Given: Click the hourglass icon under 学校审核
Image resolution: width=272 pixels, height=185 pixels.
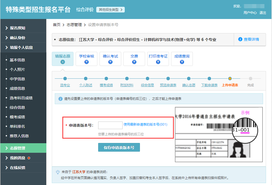Looking at the screenshot, I should point(87,62).
